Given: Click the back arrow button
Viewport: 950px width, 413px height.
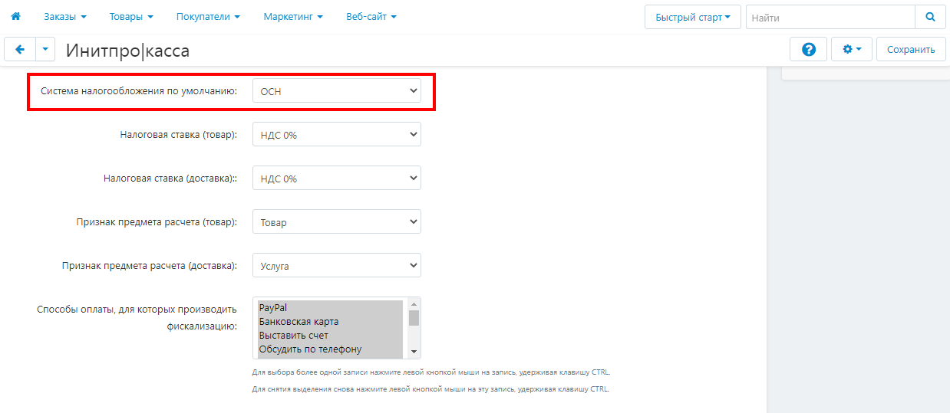Looking at the screenshot, I should click(20, 49).
